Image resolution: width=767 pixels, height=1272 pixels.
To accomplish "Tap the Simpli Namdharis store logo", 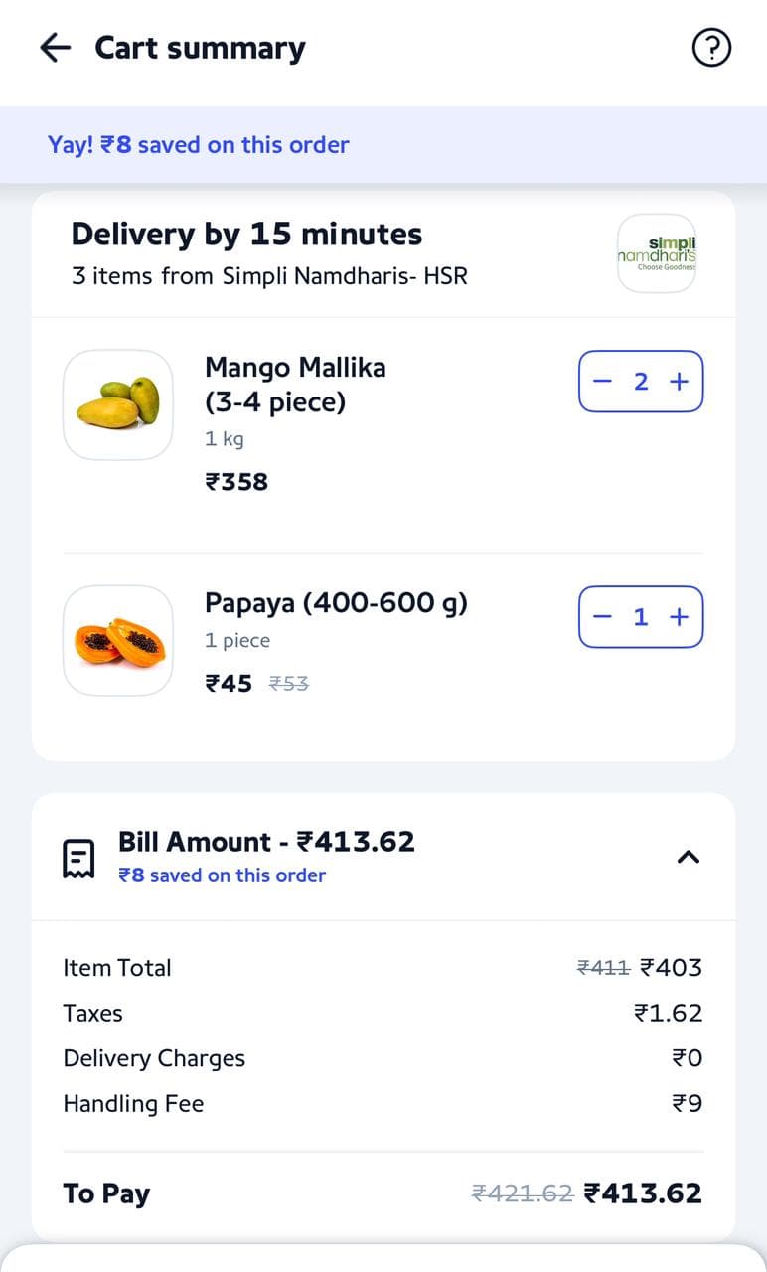I will click(657, 253).
